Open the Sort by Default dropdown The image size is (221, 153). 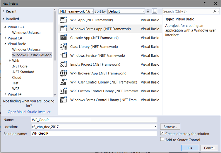[x=126, y=11]
